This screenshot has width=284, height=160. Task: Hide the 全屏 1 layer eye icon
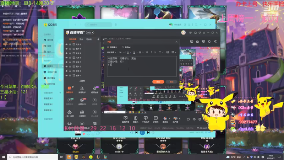click(x=66, y=75)
